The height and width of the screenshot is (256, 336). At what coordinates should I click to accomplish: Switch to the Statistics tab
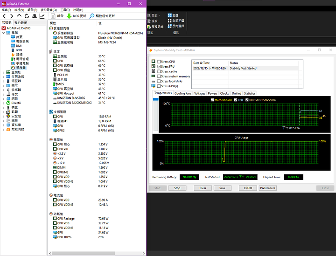[250, 93]
